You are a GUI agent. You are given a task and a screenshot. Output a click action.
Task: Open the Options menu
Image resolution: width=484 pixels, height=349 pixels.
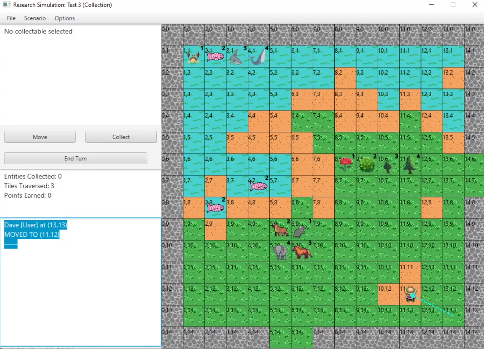click(x=65, y=18)
